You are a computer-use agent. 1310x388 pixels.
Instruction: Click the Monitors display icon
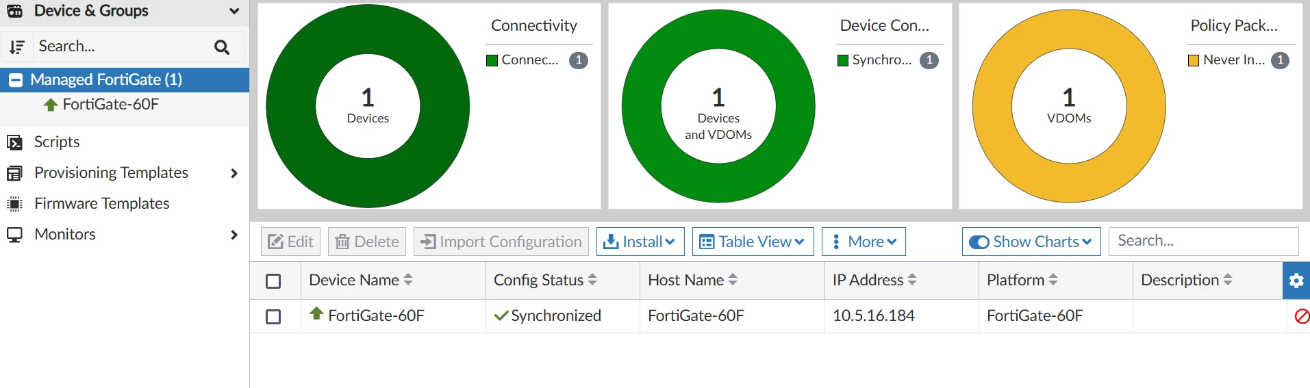(x=14, y=235)
